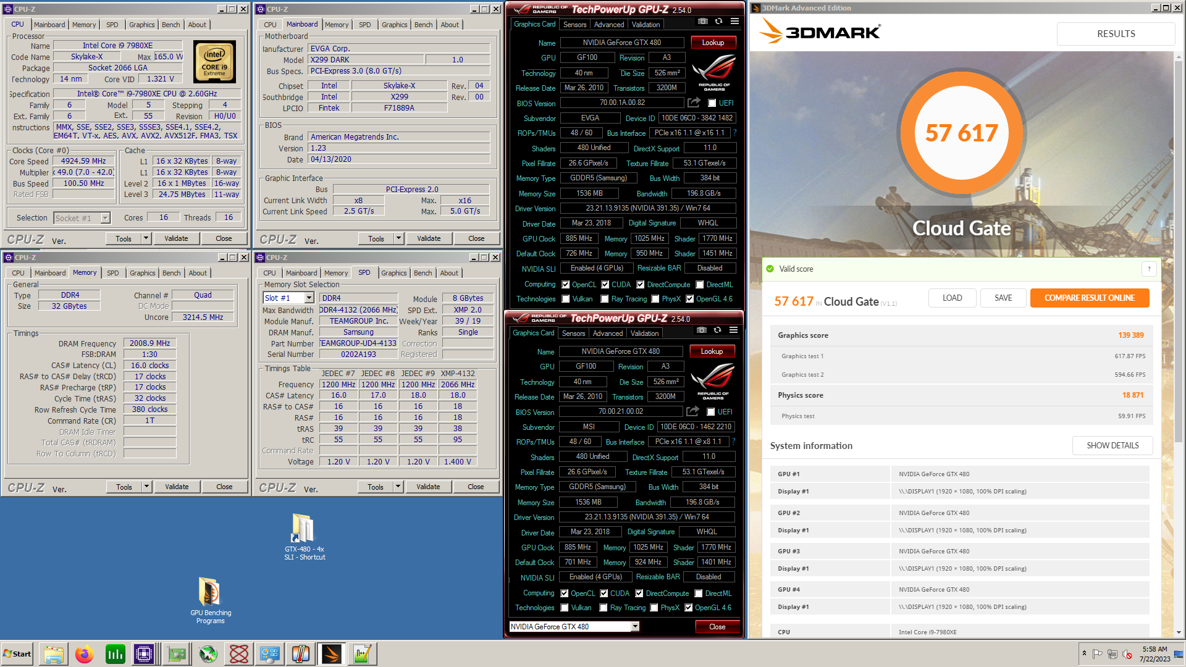
Task: Toggle OpenGL 4.6 checkbox in the MSI GPU-Z window
Action: pos(689,608)
